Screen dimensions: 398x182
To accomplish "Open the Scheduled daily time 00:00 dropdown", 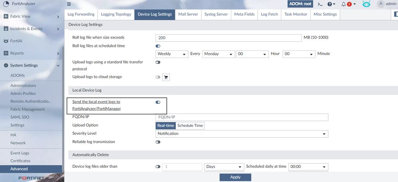I will coord(308,167).
